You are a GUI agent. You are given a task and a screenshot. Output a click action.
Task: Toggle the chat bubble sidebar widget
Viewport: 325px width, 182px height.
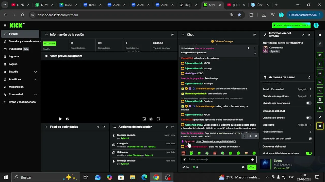(x=320, y=82)
